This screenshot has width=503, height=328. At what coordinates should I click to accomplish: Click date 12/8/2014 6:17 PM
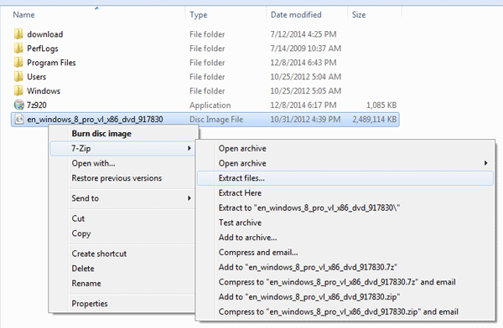point(303,105)
